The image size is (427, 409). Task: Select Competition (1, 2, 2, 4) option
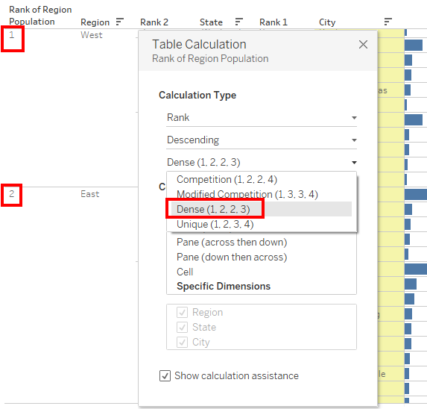[227, 179]
